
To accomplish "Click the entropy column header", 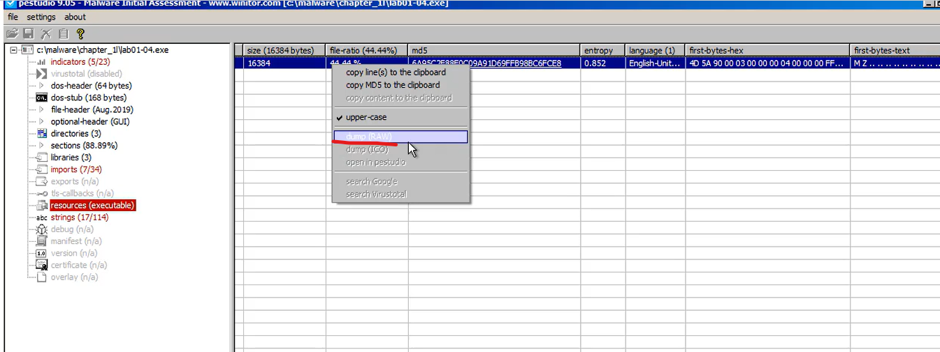I will [603, 50].
